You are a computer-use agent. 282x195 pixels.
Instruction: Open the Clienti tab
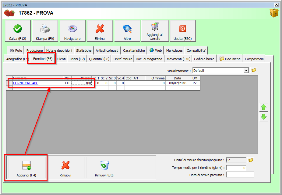pyautogui.click(x=61, y=59)
